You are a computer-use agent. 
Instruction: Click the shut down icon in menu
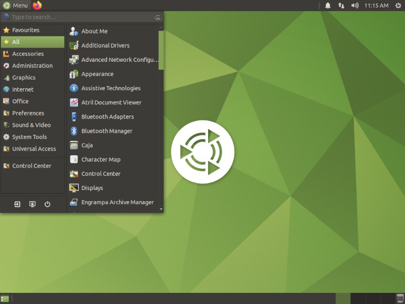(47, 204)
